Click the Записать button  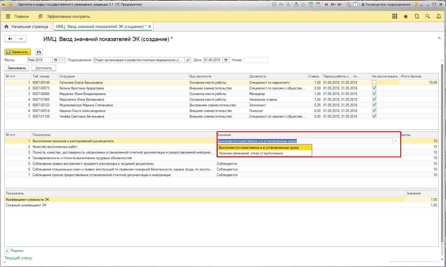(x=18, y=52)
